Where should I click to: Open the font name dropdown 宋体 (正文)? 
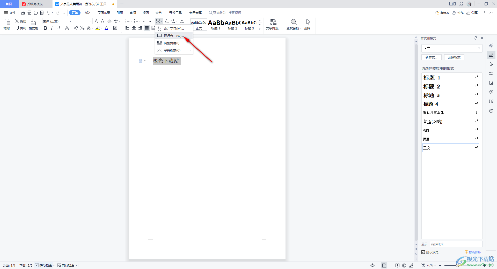(x=70, y=21)
